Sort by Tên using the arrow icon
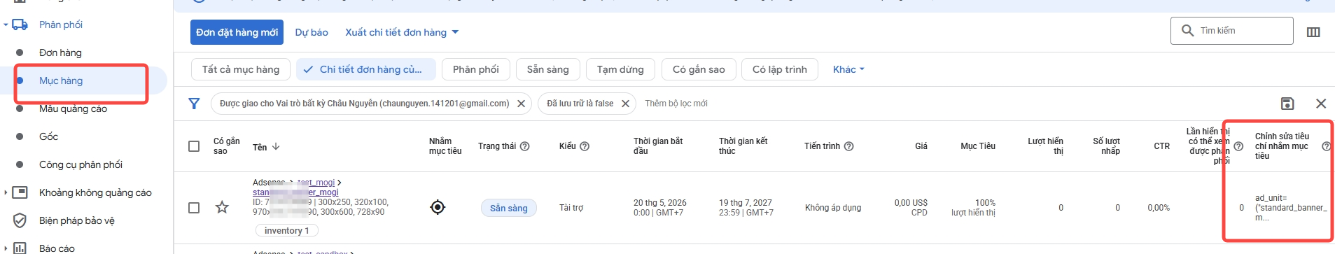1335x254 pixels. pyautogui.click(x=276, y=146)
